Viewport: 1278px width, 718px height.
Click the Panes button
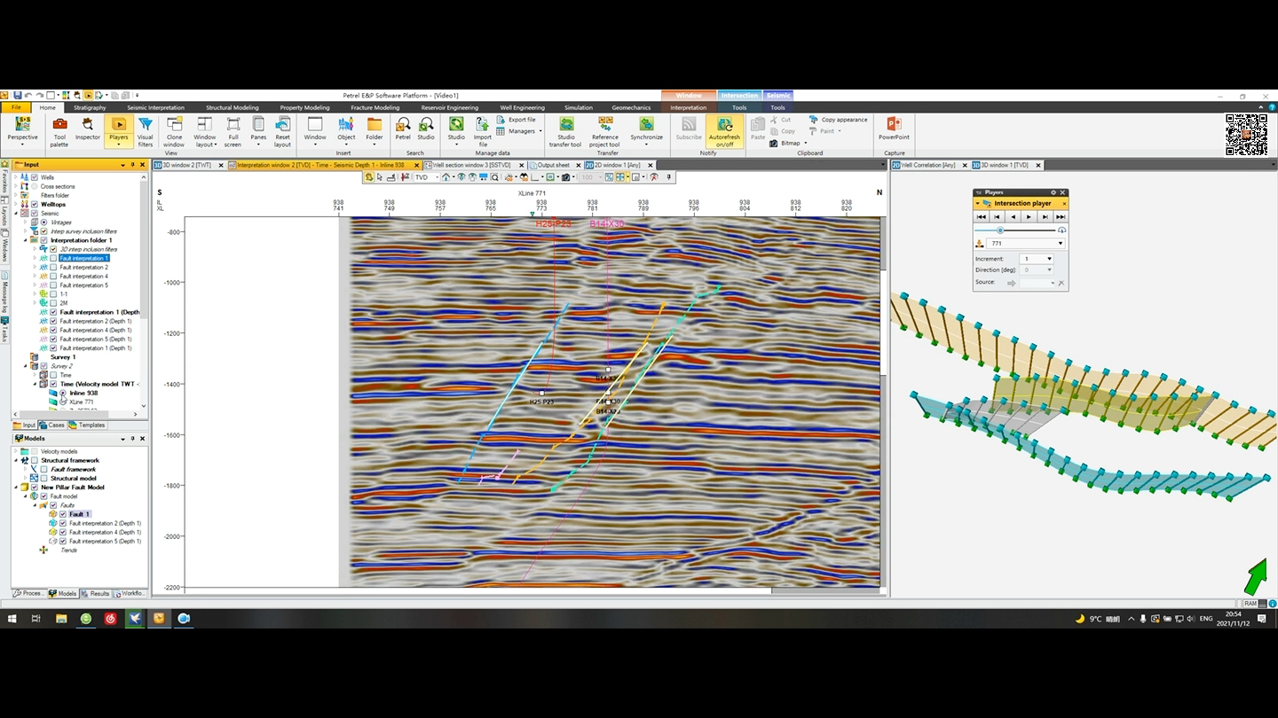[x=258, y=131]
